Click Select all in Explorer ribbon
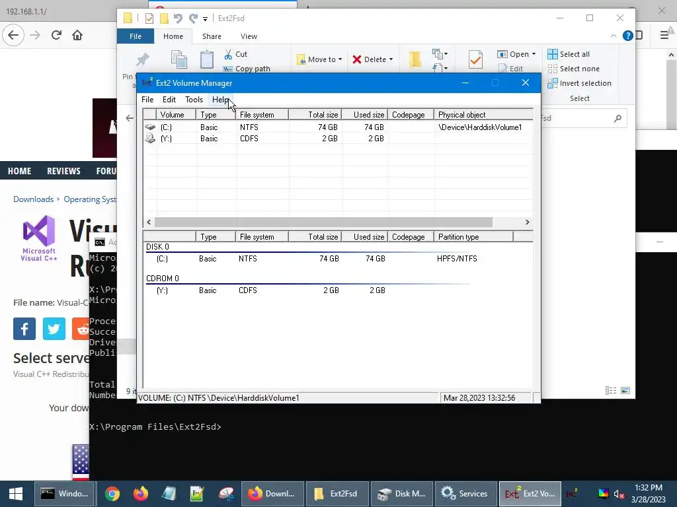The image size is (677, 507). (x=569, y=54)
